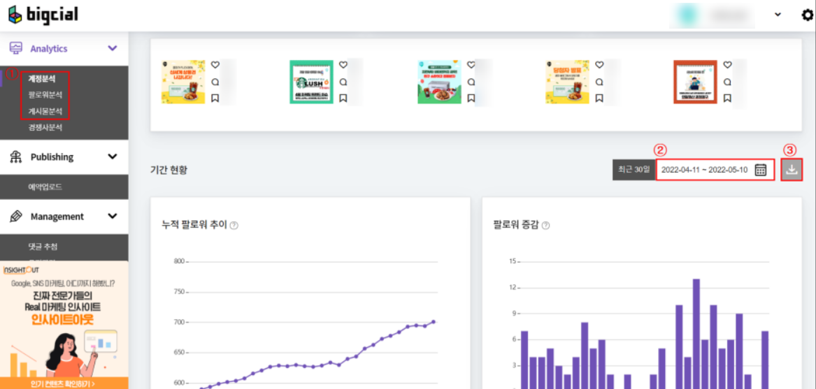Open 댓글 추첨 under Management

coord(43,246)
